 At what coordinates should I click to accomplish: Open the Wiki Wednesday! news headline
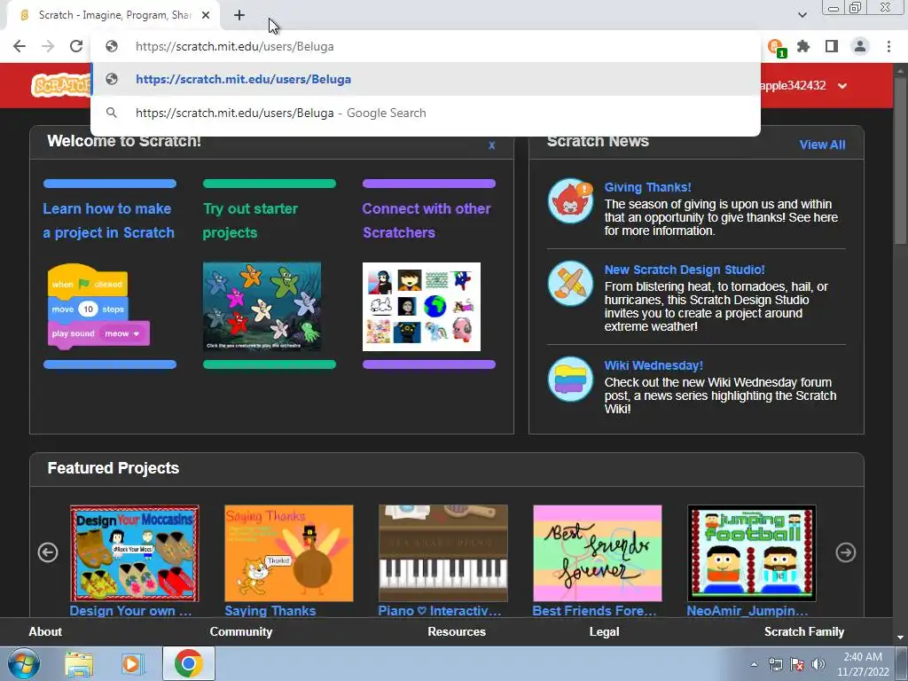[x=654, y=365]
